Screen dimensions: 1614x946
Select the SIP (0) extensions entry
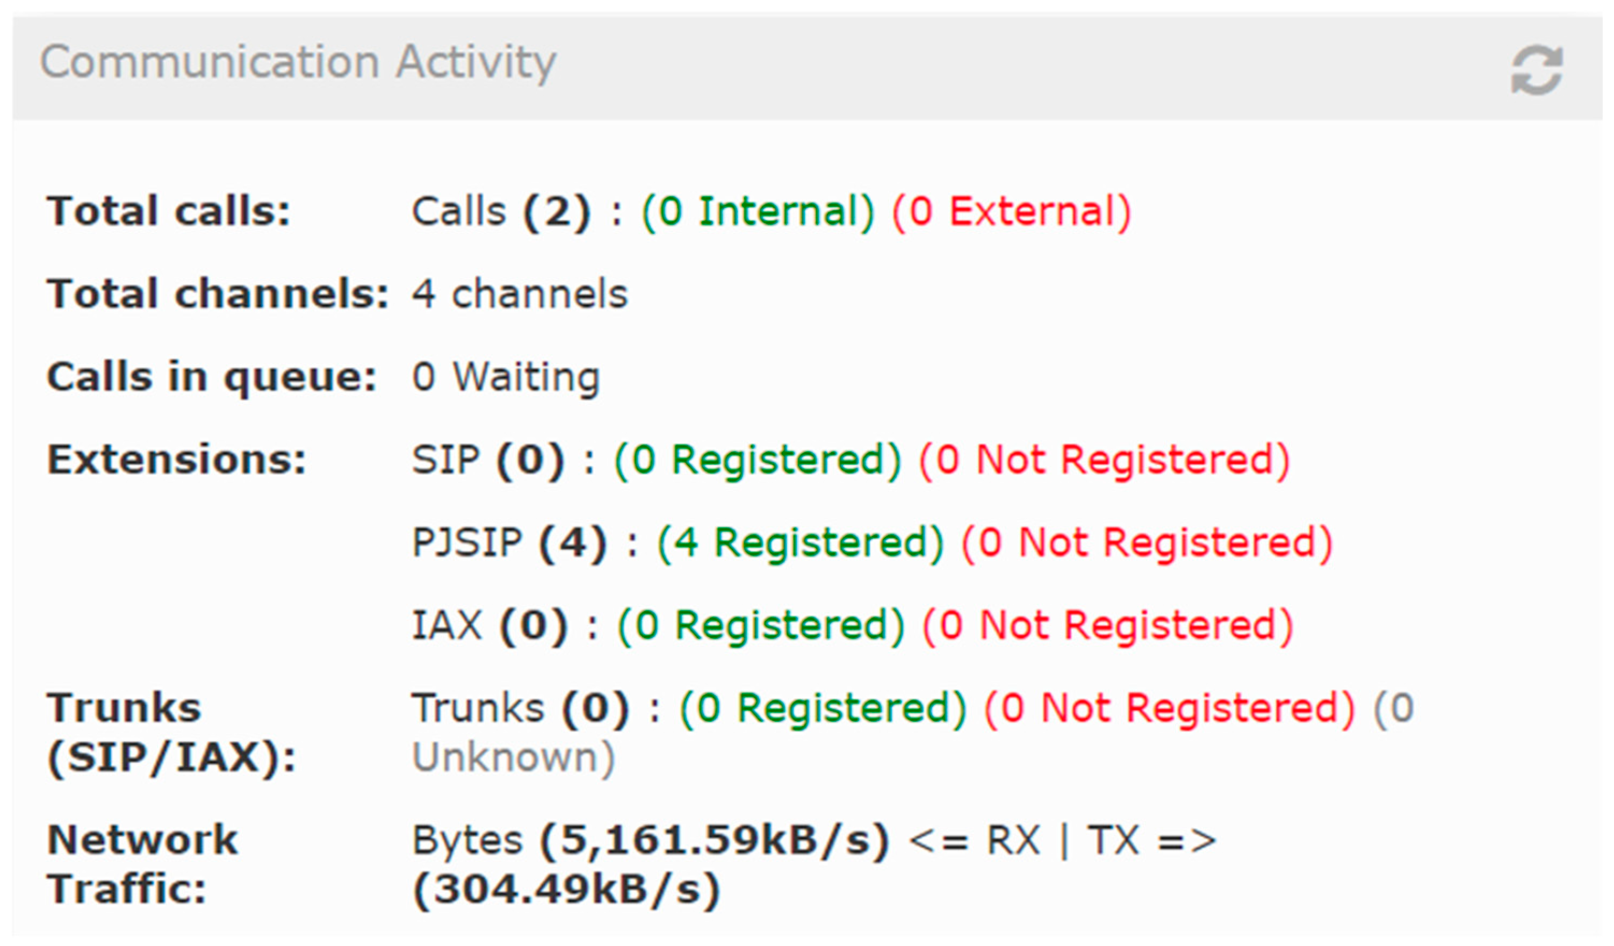(487, 457)
